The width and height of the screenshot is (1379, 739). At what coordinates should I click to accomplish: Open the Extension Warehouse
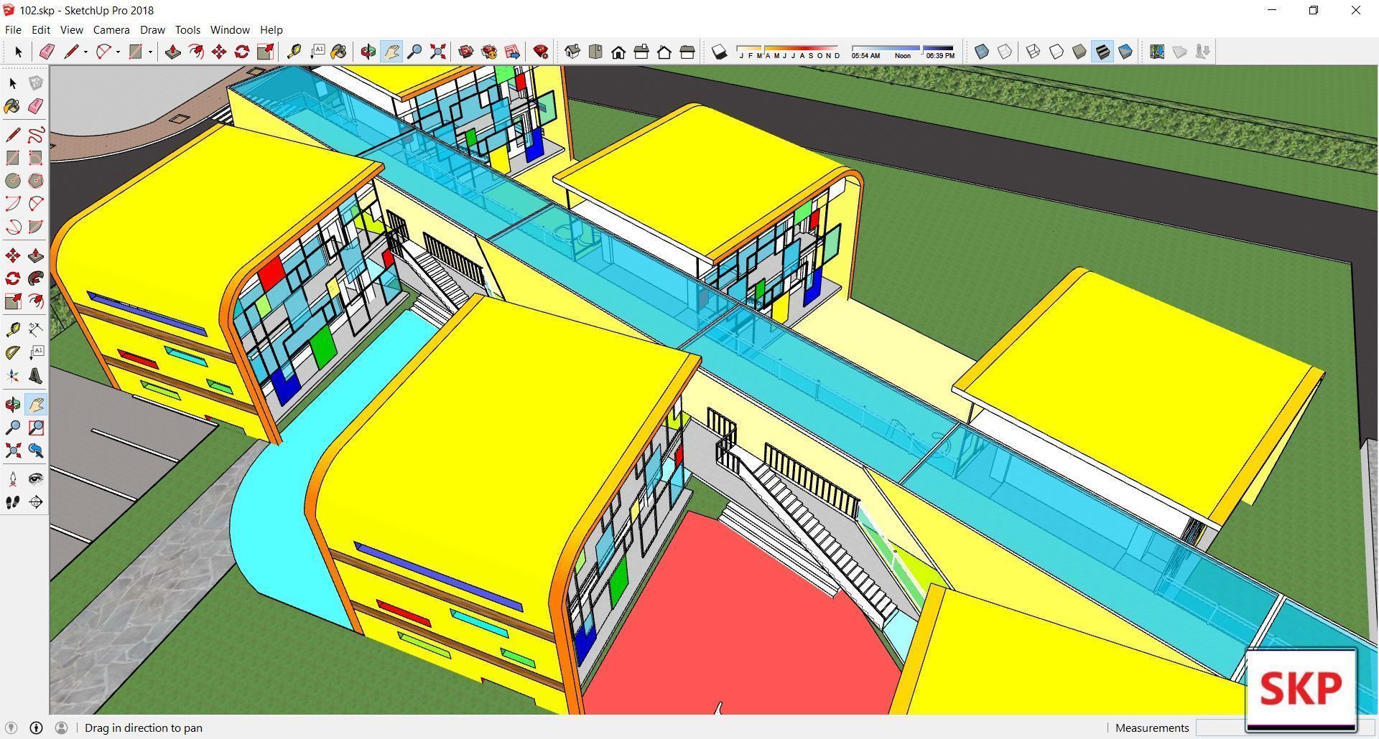pyautogui.click(x=489, y=52)
